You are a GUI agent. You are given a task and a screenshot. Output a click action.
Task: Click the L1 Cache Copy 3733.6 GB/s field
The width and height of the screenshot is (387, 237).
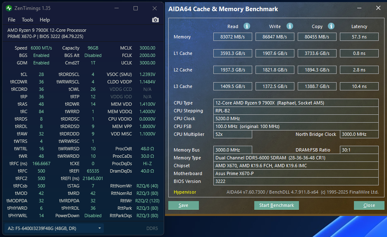317,53
